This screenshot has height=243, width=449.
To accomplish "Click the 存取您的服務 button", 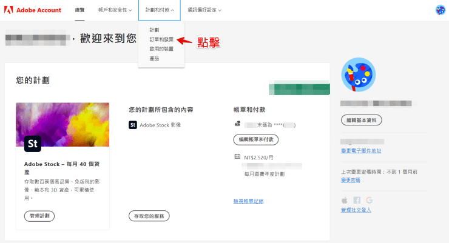I will click(x=149, y=216).
